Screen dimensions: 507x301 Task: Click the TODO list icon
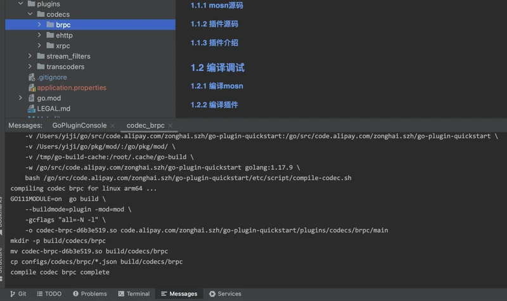(40, 293)
